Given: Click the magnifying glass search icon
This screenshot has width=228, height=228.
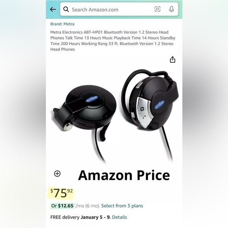Looking at the screenshot, I should pyautogui.click(x=66, y=9).
